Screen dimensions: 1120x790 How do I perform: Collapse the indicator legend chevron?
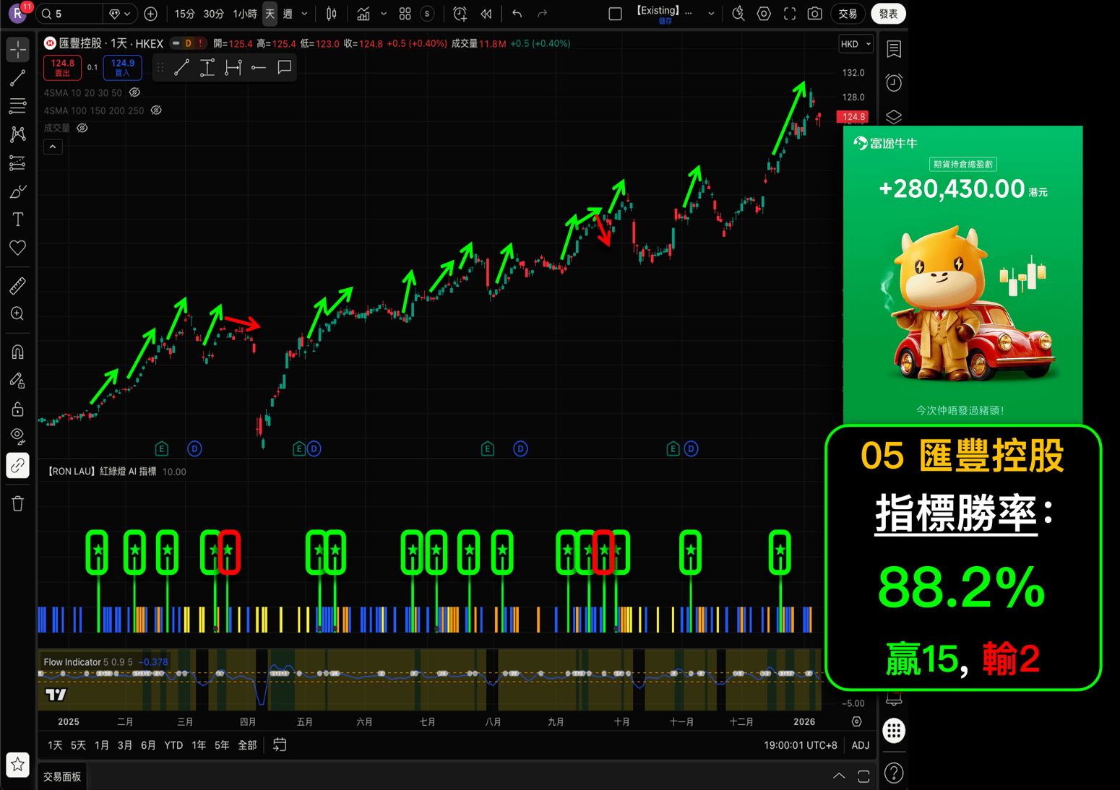(53, 147)
